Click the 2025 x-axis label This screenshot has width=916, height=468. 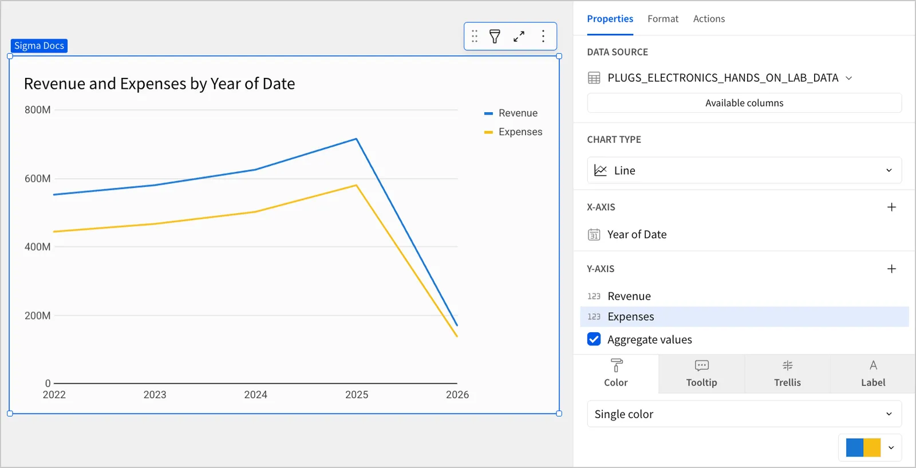click(x=357, y=395)
